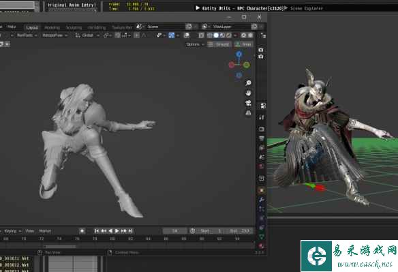Image resolution: width=398 pixels, height=272 pixels.
Task: Open Particles properties tab icon
Action: (x=262, y=209)
